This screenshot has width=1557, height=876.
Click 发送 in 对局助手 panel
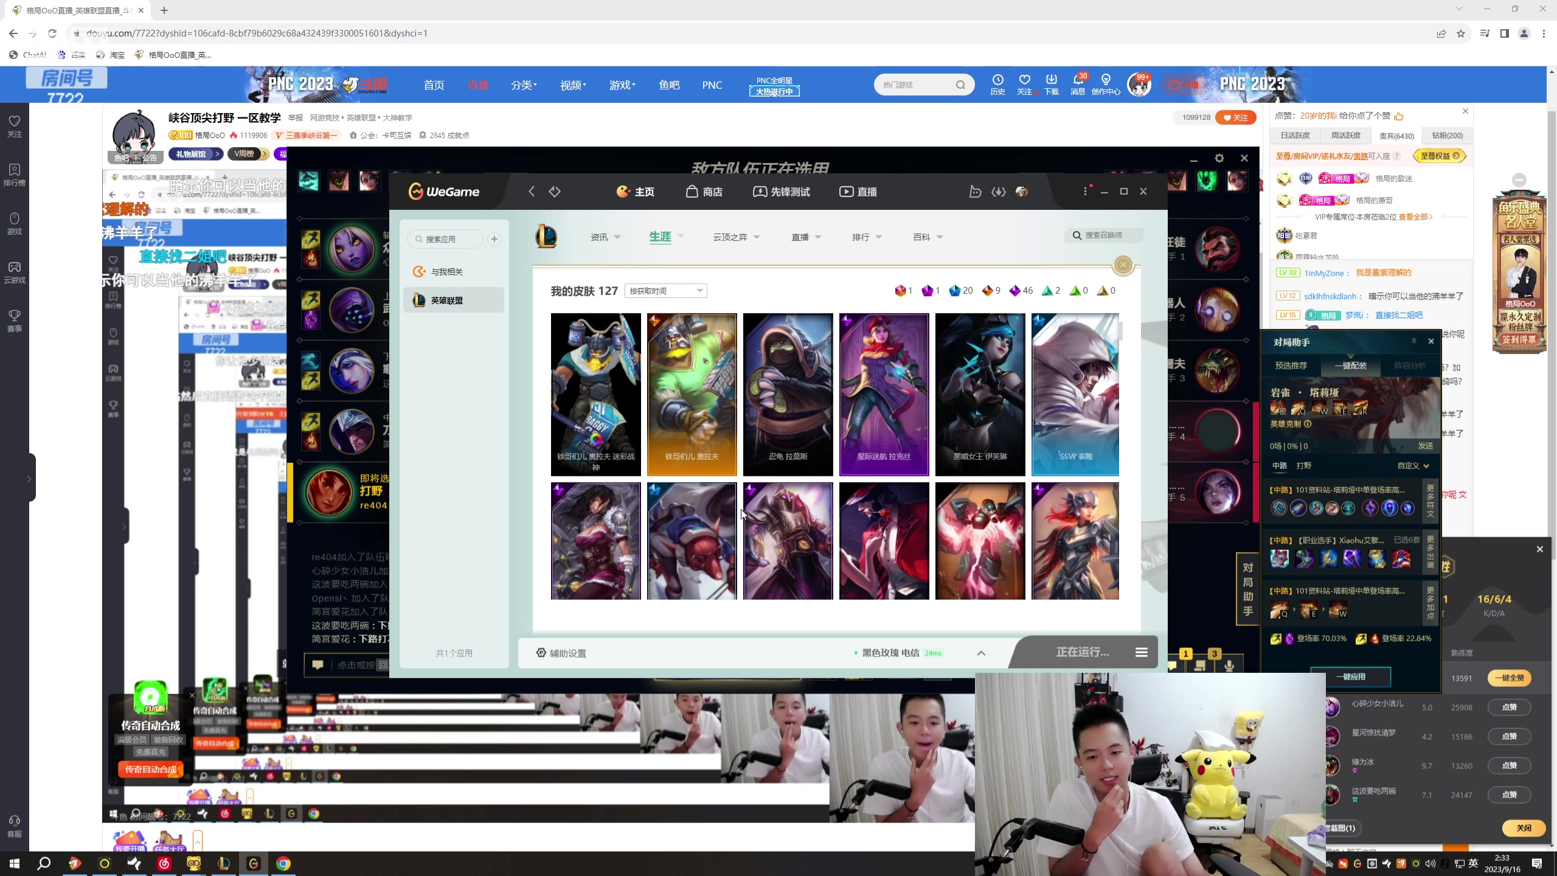tap(1426, 446)
